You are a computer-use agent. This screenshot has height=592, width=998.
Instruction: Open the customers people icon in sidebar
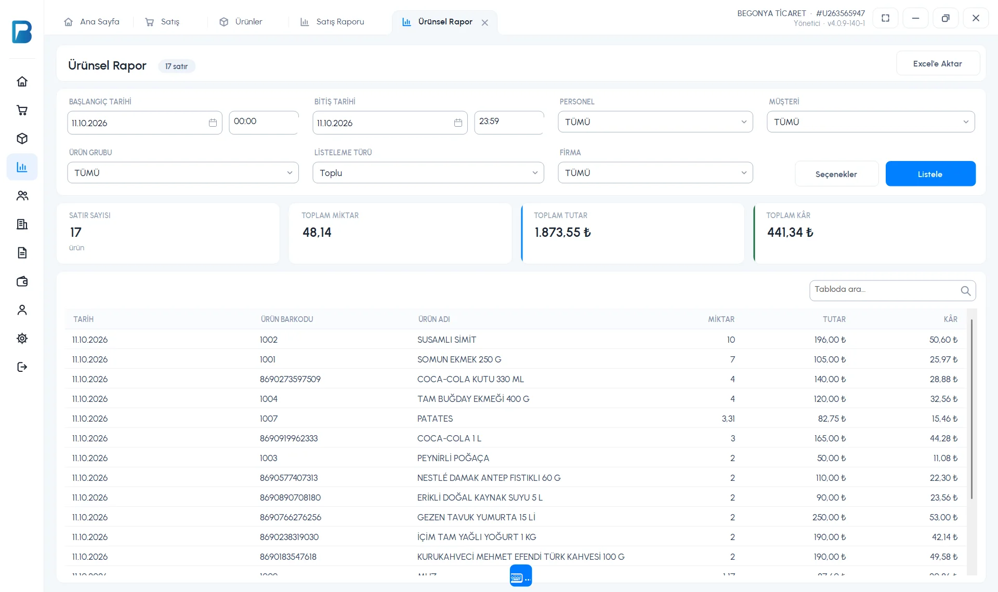[x=22, y=196]
